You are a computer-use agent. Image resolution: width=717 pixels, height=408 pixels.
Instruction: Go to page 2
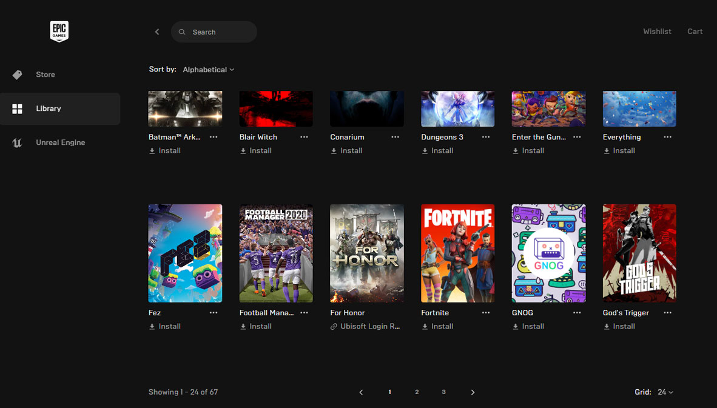click(x=417, y=392)
